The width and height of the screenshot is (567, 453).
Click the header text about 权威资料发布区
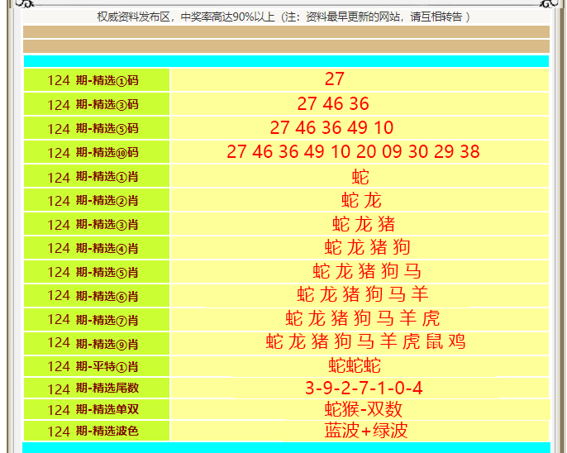tap(283, 17)
